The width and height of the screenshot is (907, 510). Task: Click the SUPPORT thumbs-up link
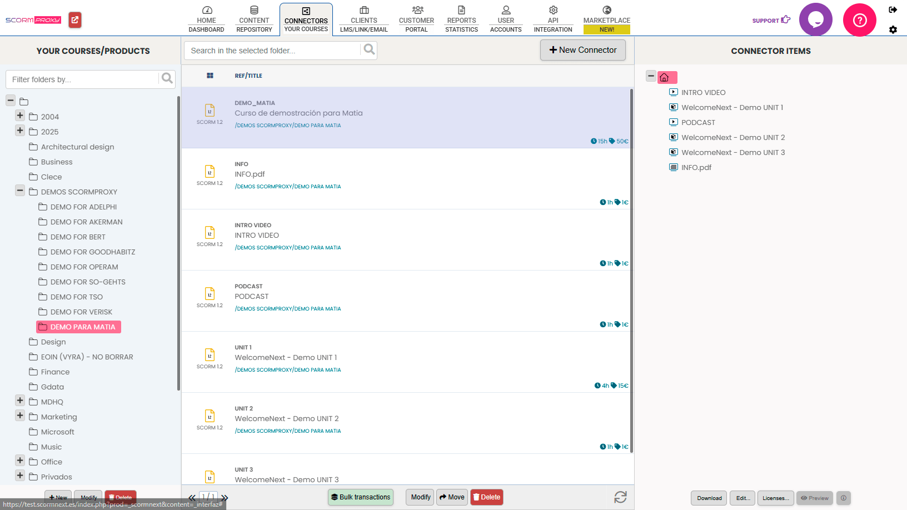click(771, 20)
